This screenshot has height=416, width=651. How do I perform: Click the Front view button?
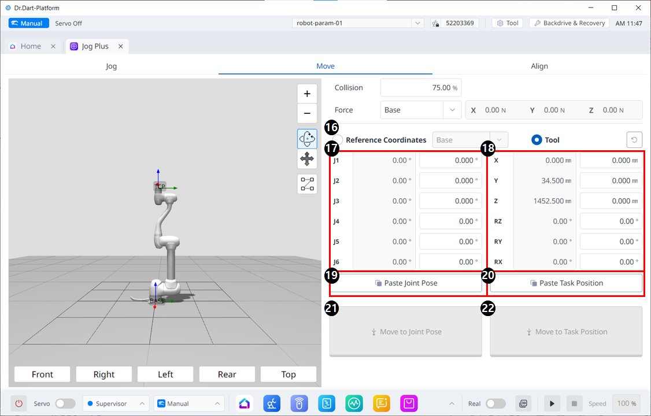click(42, 374)
